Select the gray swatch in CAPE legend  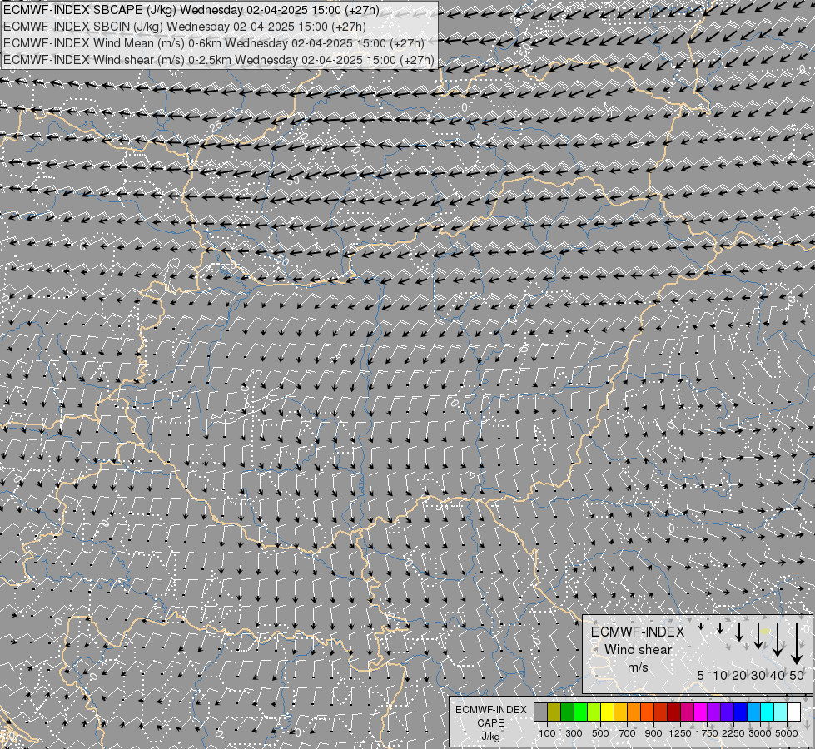(x=540, y=712)
